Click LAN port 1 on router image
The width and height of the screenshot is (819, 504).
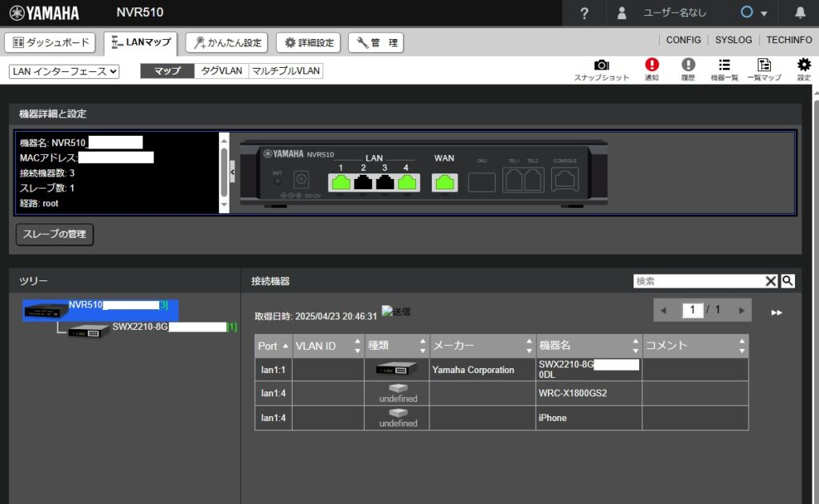coord(341,182)
